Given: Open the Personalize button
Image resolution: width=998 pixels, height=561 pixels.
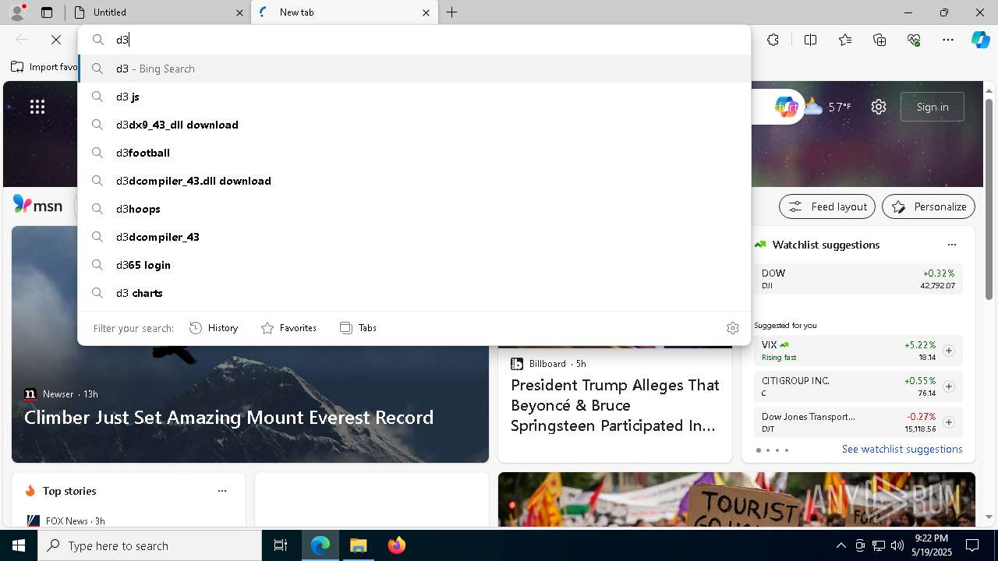Looking at the screenshot, I should [x=929, y=206].
